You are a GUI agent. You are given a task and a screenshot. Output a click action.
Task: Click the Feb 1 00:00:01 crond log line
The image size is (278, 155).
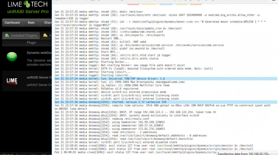click(135, 153)
